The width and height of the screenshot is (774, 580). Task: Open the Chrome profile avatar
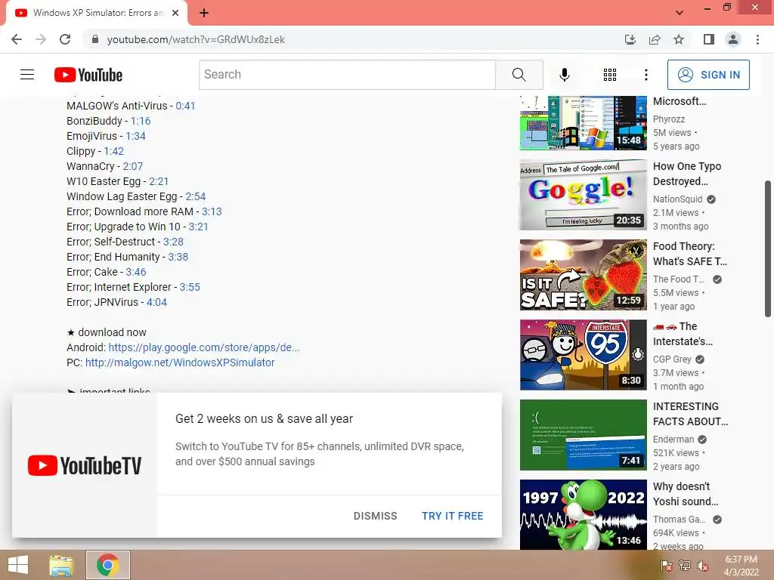click(x=733, y=39)
